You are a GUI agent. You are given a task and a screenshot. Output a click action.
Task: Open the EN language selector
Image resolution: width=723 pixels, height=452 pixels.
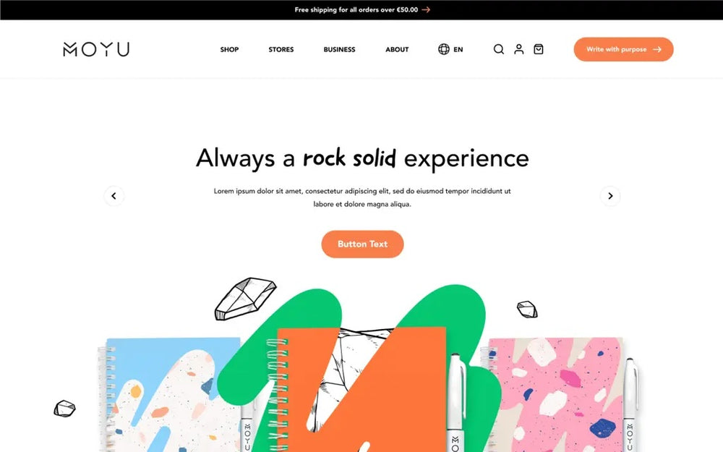pos(458,49)
